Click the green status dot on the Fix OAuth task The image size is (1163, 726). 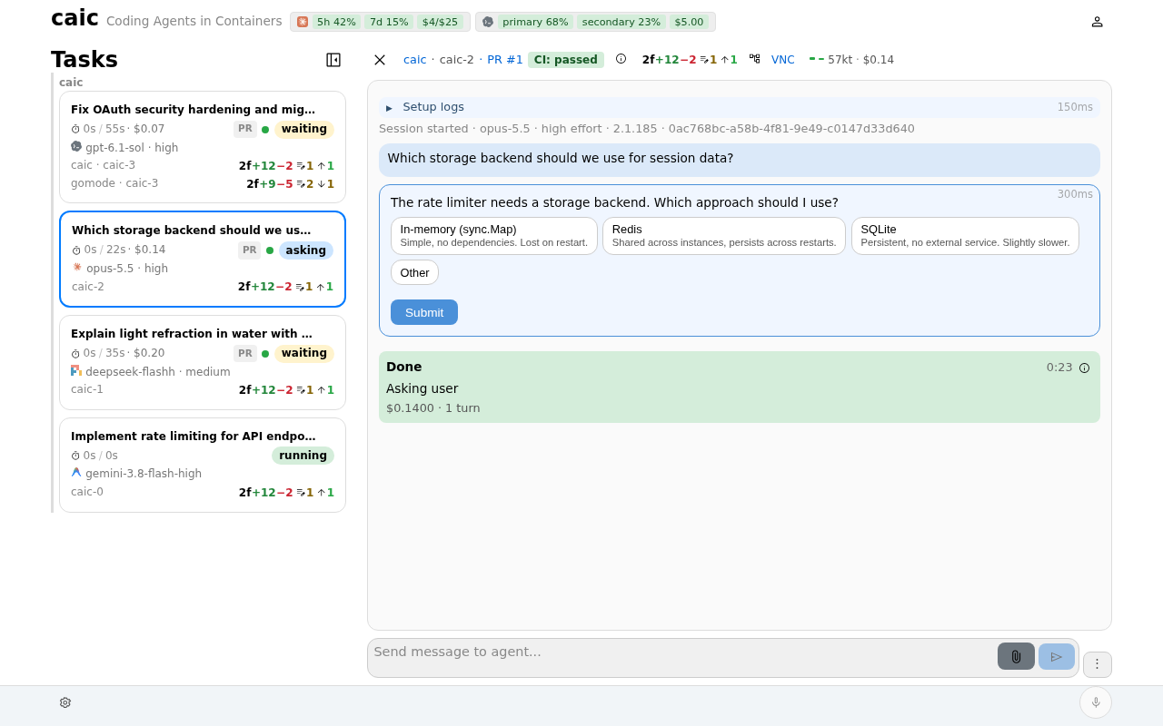click(x=265, y=130)
